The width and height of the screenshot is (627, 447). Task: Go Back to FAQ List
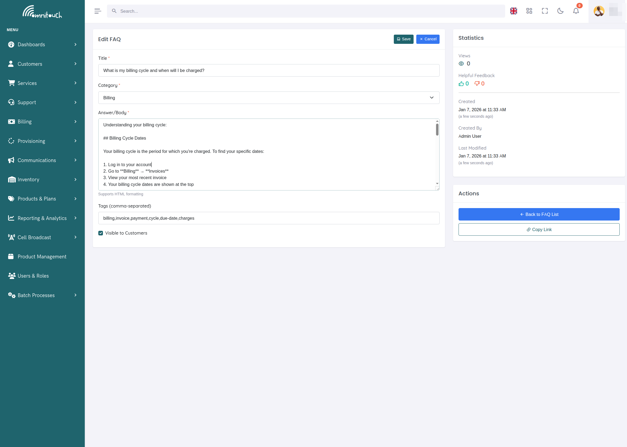539,214
